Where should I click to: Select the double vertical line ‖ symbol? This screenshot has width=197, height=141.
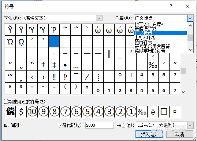point(109,53)
